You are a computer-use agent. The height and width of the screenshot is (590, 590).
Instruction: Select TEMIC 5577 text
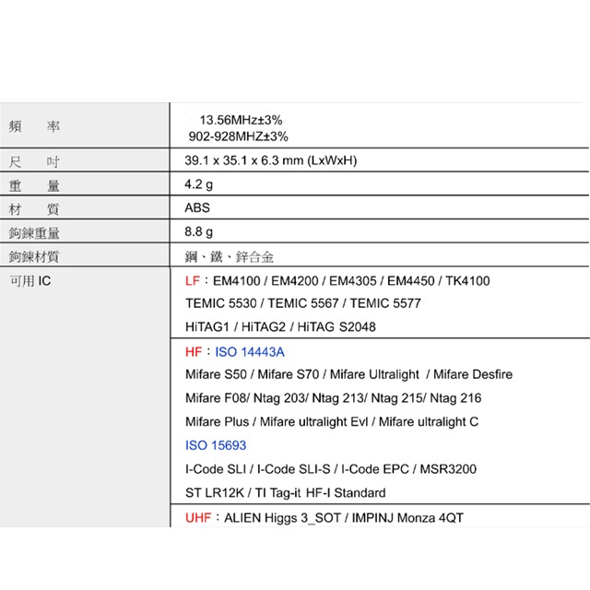[385, 303]
